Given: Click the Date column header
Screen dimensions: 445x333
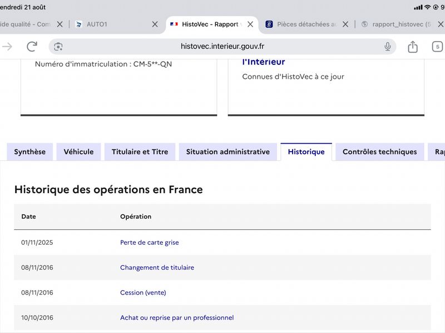Looking at the screenshot, I should point(28,216).
